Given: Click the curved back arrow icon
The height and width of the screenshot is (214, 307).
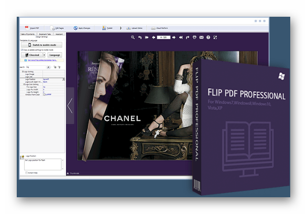Looking at the screenshot, I should [140, 37].
